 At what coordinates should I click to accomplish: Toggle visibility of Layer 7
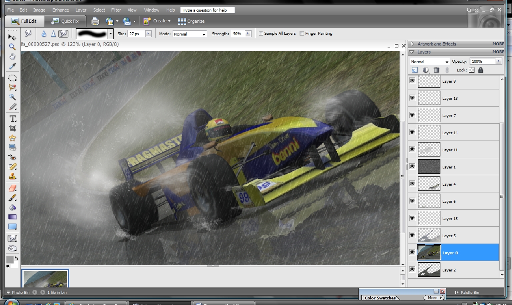click(x=412, y=115)
